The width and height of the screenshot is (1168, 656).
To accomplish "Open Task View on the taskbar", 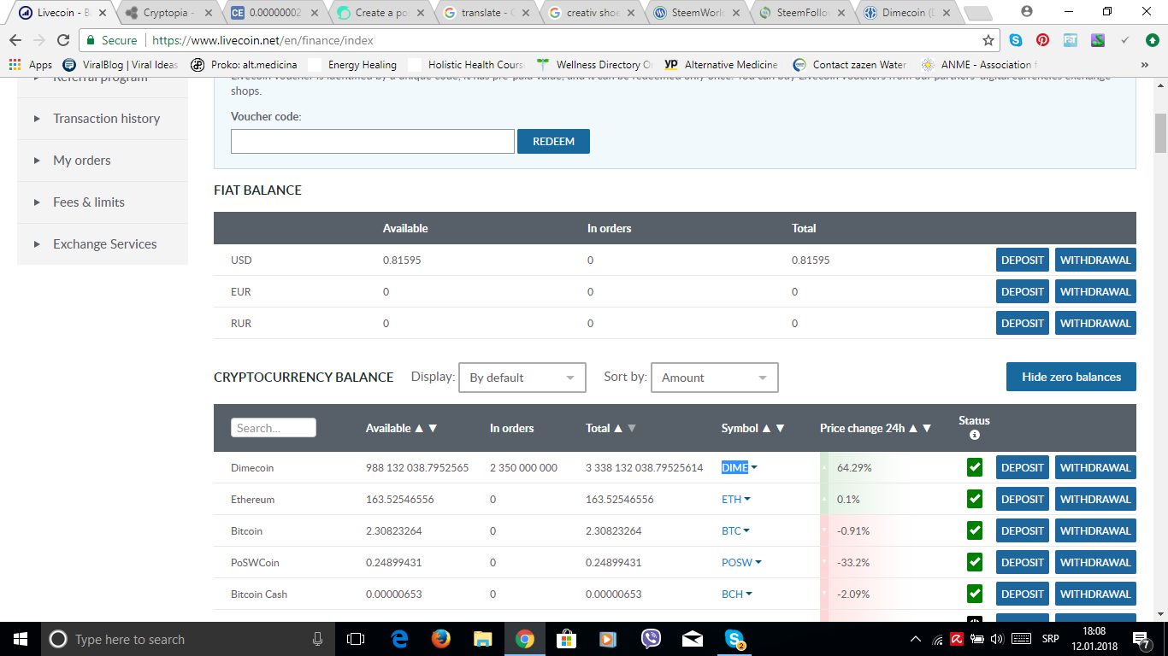I will (356, 639).
